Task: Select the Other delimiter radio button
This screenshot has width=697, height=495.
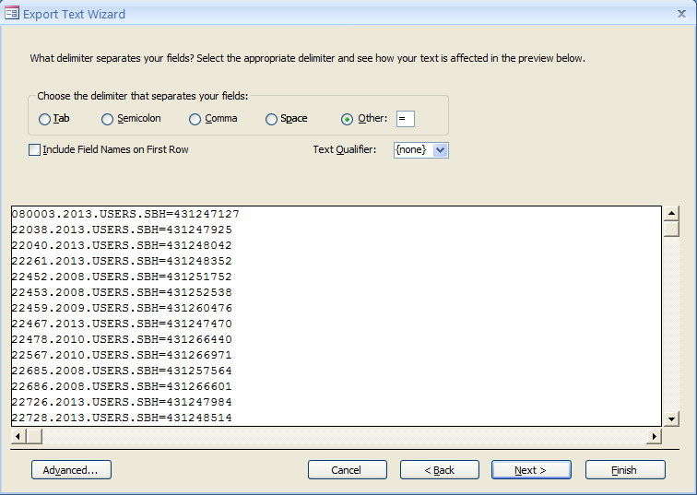Action: click(x=348, y=119)
